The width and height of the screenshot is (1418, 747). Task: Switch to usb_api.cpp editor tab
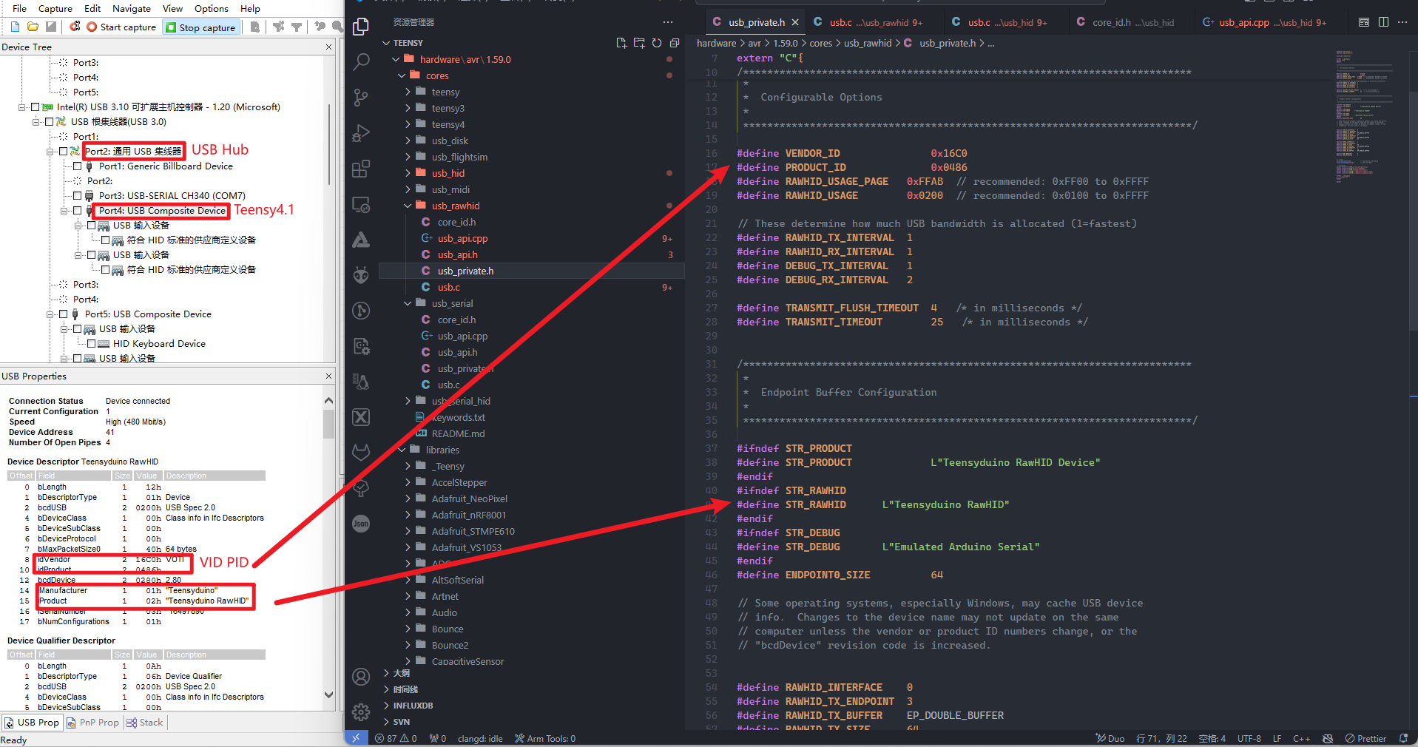(x=1270, y=22)
